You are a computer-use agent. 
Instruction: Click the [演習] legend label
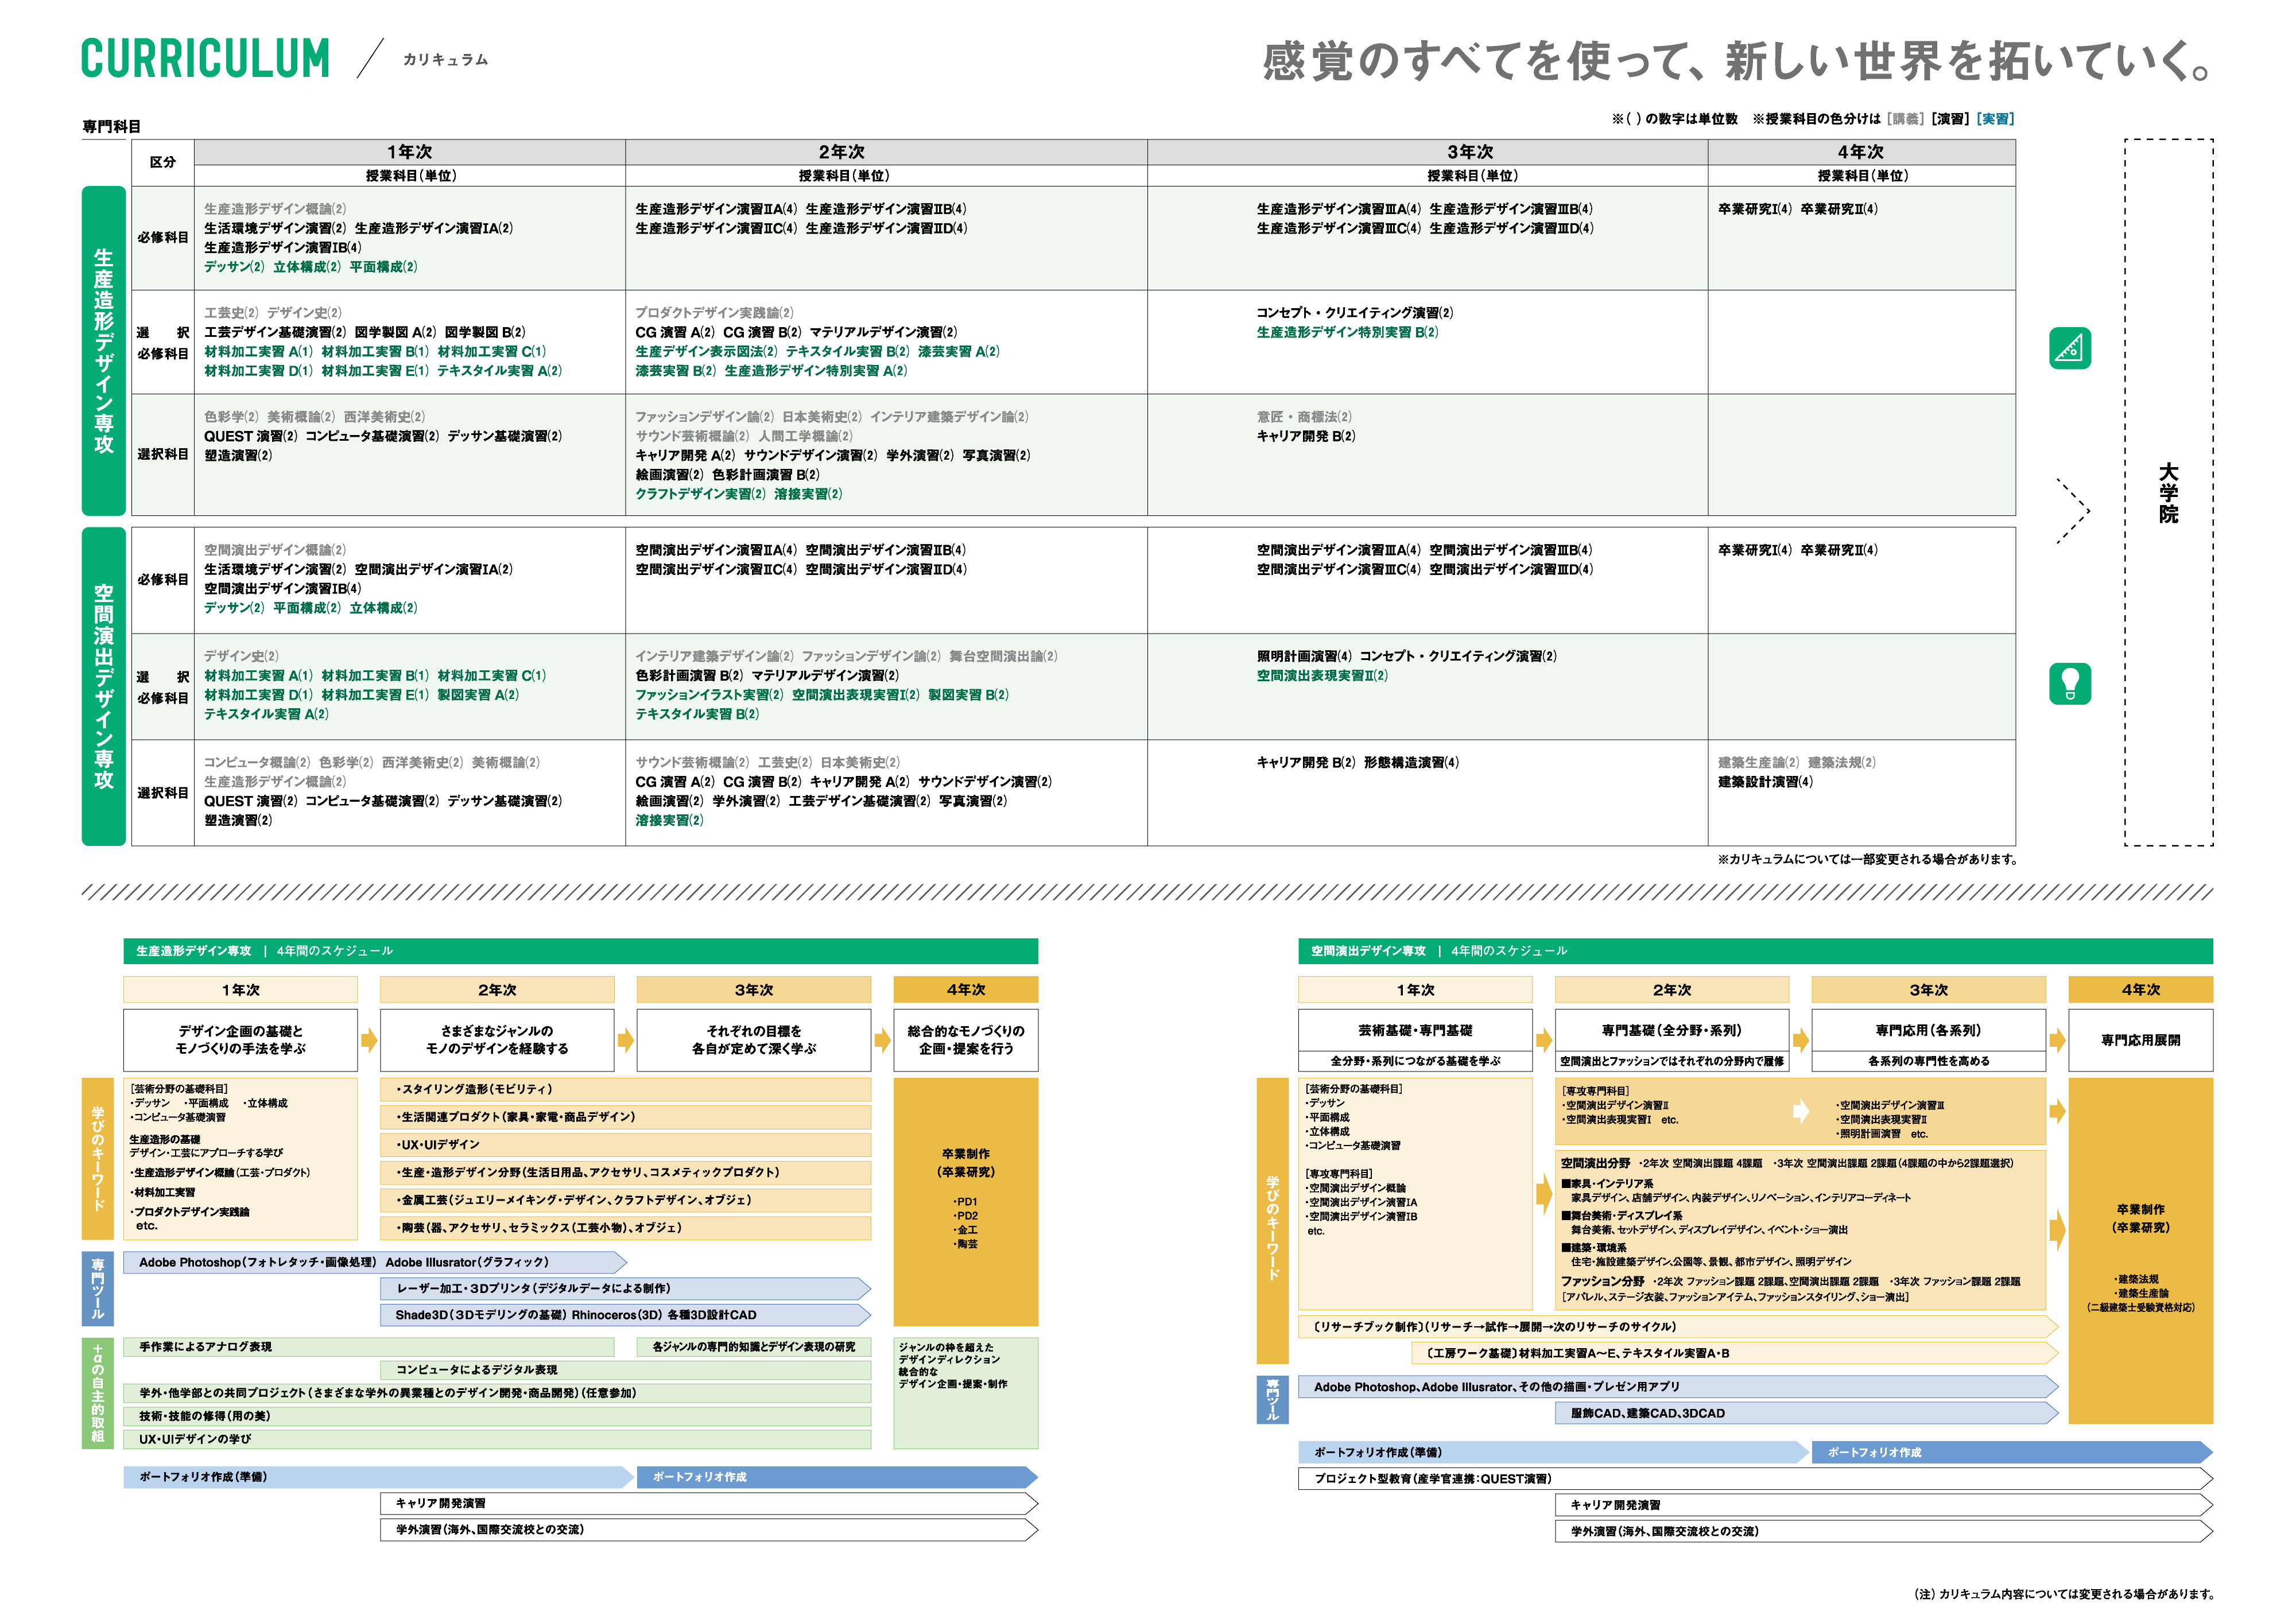(1950, 119)
